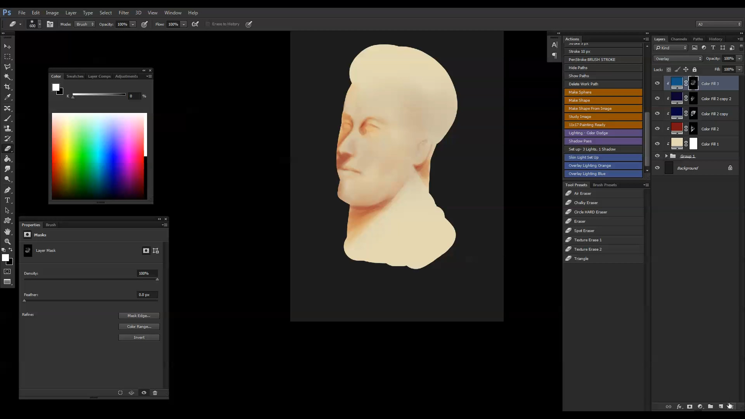Enable the Erase to History checkbox
This screenshot has height=419, width=745.
(208, 24)
